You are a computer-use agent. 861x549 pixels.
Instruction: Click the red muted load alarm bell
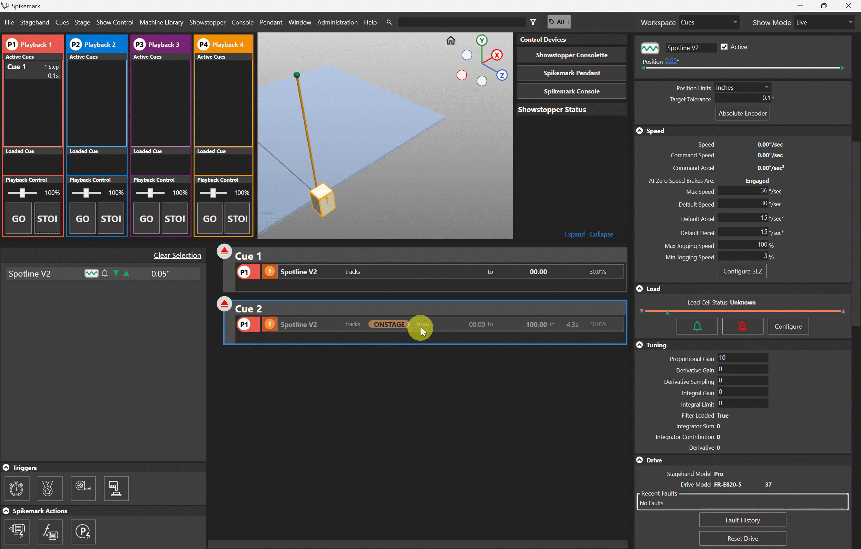pos(742,326)
